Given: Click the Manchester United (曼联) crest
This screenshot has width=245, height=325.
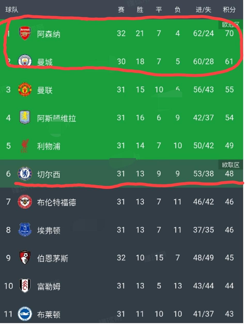Looking at the screenshot, I should pyautogui.click(x=25, y=90).
